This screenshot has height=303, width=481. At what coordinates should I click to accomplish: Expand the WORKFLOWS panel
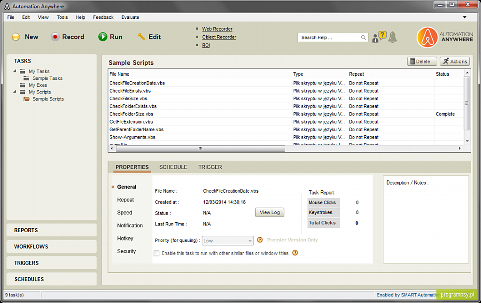[x=52, y=246]
